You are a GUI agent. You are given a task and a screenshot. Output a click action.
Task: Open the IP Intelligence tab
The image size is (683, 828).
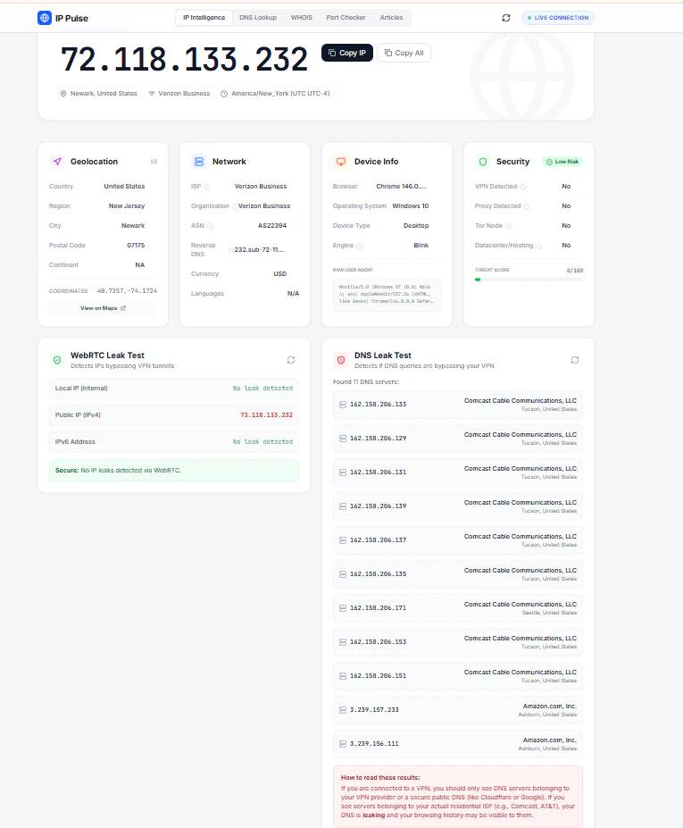pyautogui.click(x=204, y=18)
